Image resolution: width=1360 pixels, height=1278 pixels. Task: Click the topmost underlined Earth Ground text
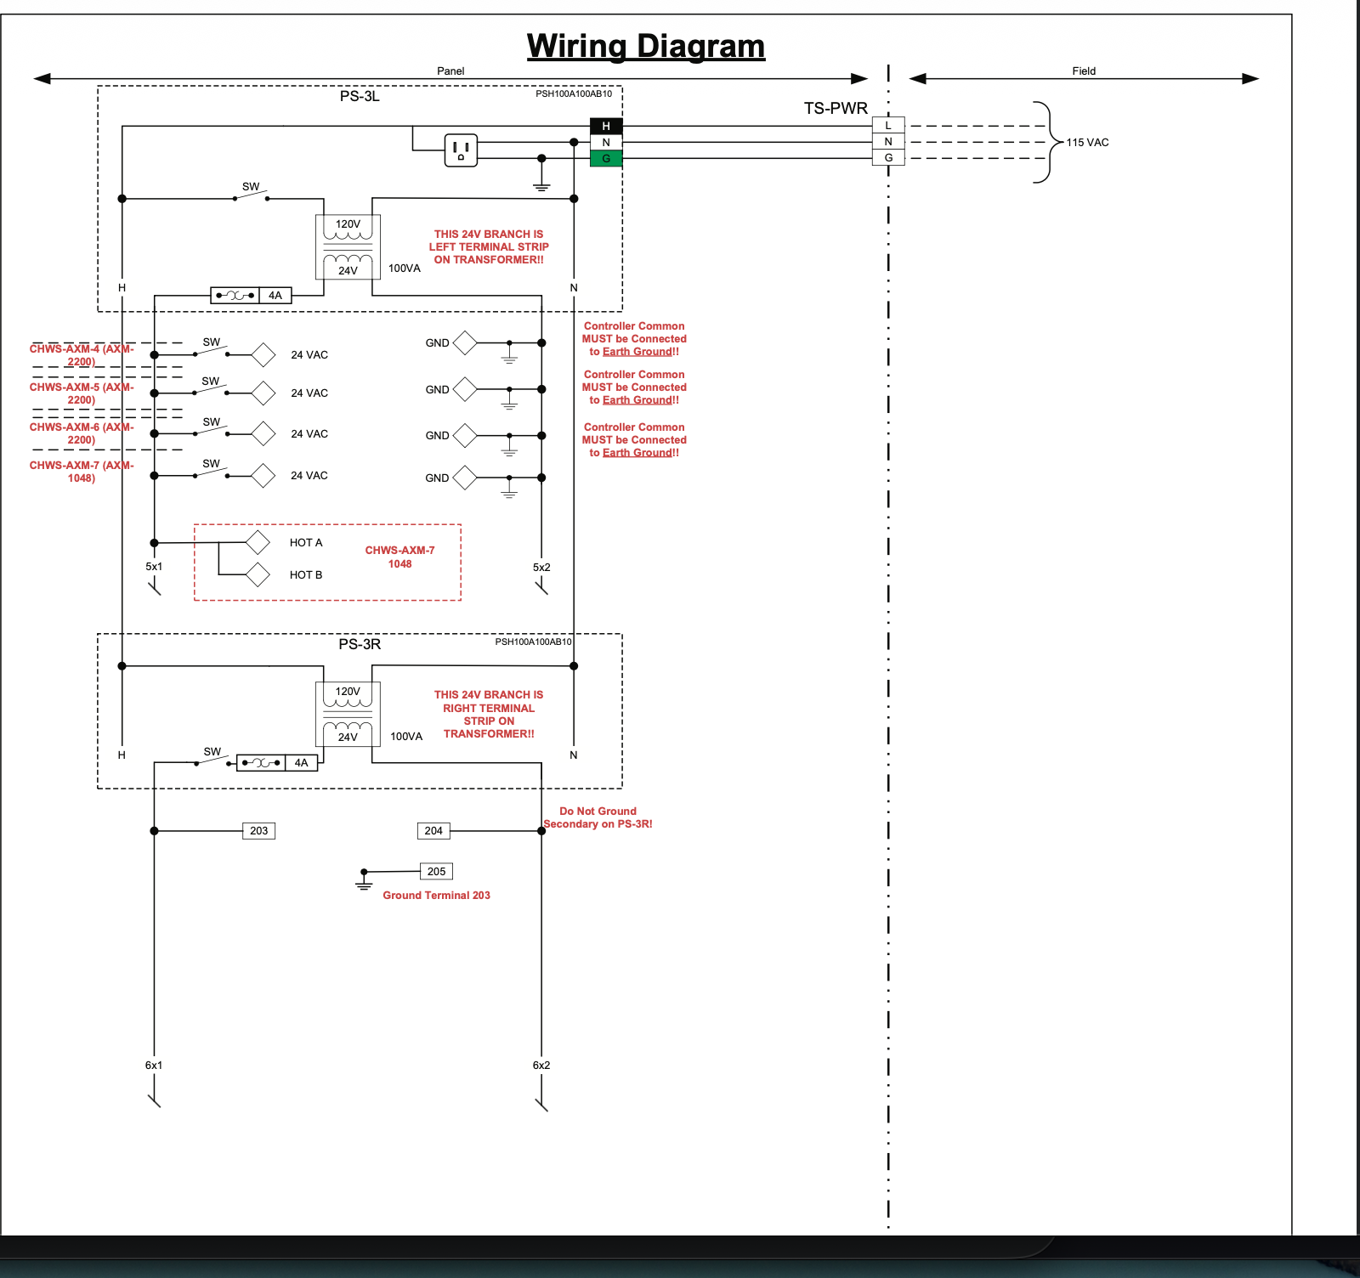coord(637,352)
